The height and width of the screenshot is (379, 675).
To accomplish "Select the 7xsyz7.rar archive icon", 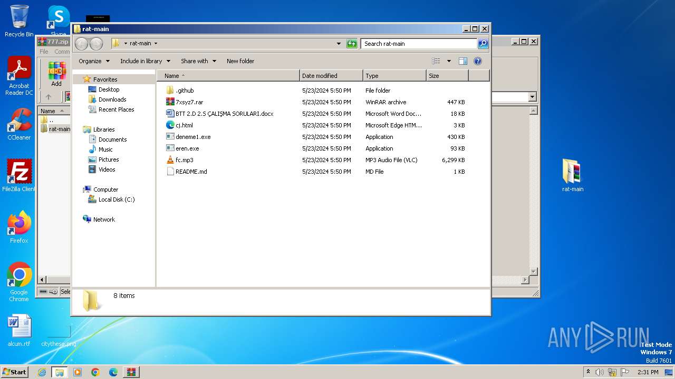I will (170, 102).
